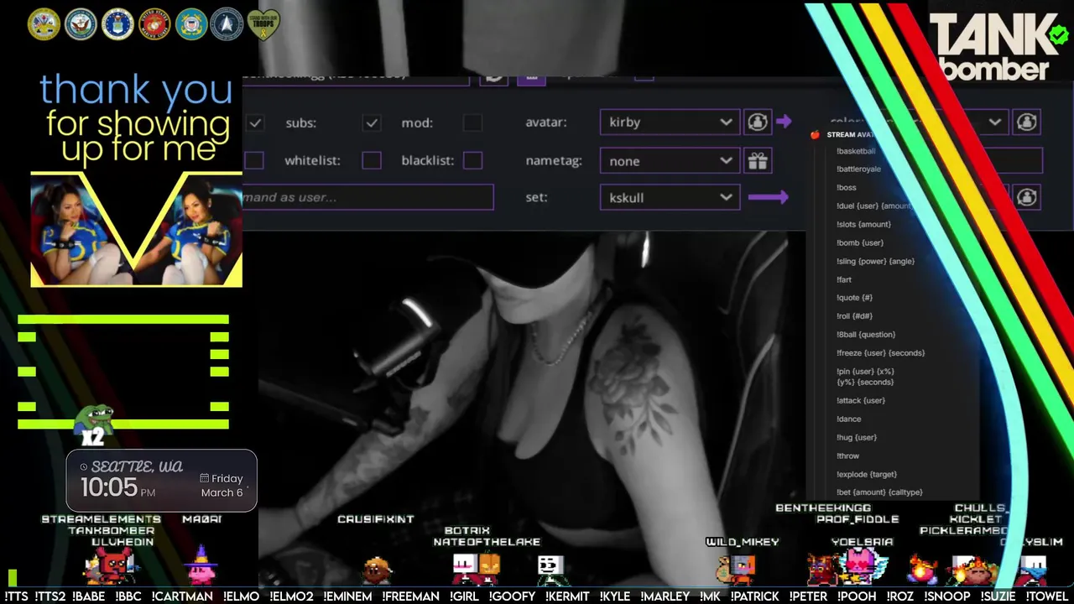Click the !sling {power} {angle} command entry
The width and height of the screenshot is (1074, 604).
point(875,261)
